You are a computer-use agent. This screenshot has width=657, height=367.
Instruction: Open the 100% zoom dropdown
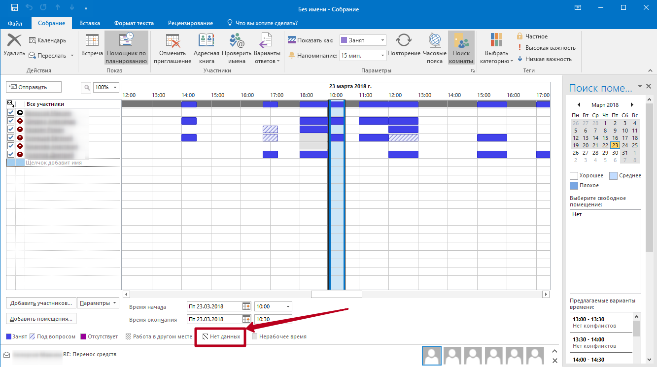pyautogui.click(x=116, y=87)
